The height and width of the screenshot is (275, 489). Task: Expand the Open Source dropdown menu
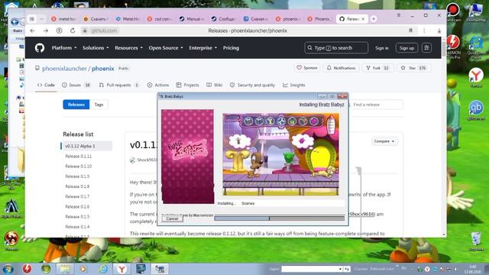(x=166, y=48)
